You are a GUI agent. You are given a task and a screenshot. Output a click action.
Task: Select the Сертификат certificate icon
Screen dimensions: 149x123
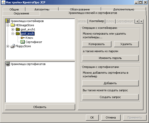pos(23,42)
